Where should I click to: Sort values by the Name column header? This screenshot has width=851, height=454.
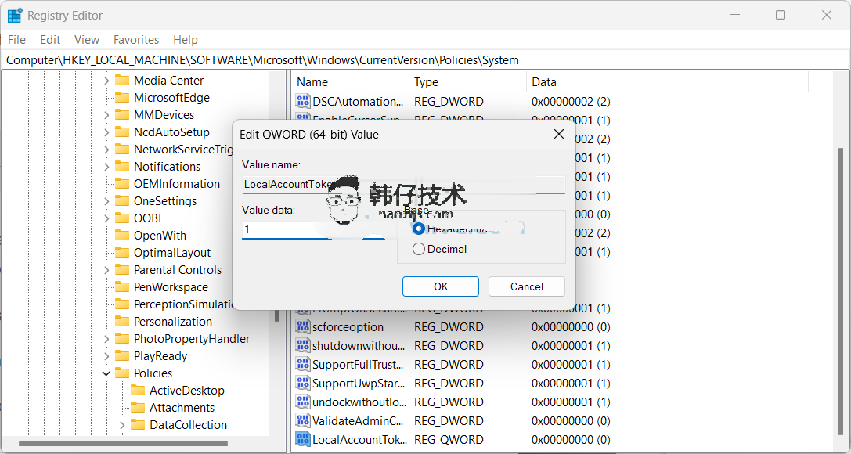point(351,82)
